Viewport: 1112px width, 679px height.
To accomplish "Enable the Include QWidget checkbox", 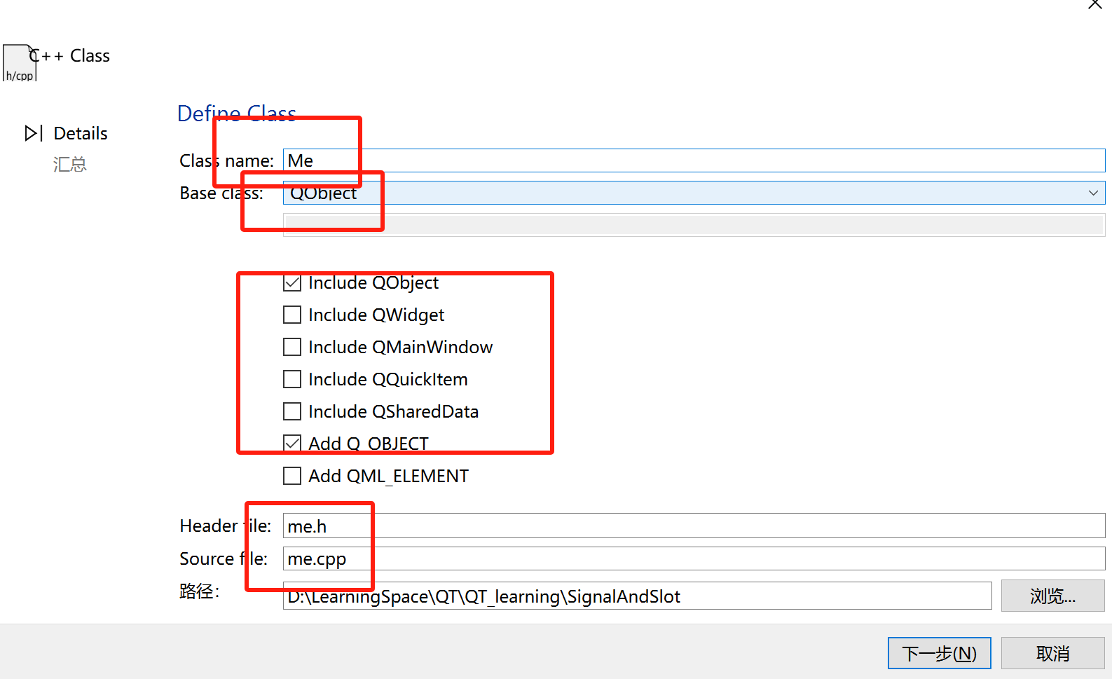I will [292, 315].
